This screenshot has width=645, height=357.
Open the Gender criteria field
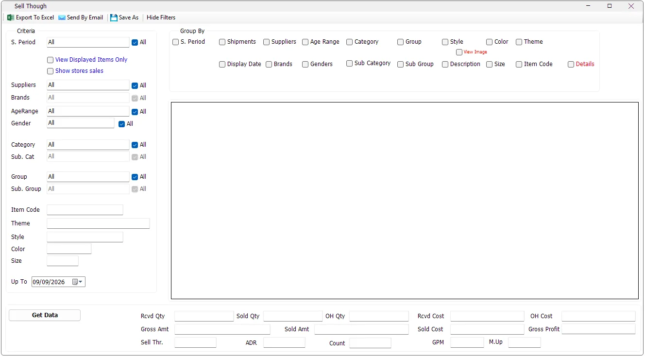click(x=81, y=123)
